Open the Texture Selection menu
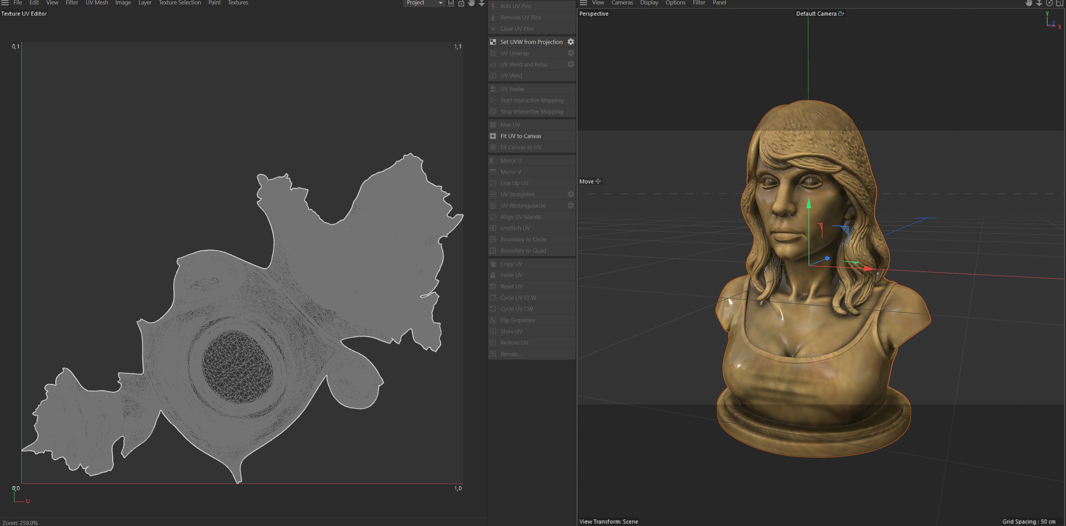 tap(180, 2)
